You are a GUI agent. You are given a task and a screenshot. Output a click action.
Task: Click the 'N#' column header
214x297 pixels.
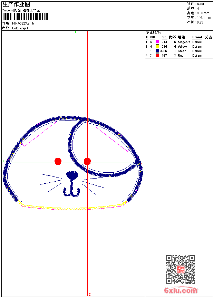(x=153, y=37)
